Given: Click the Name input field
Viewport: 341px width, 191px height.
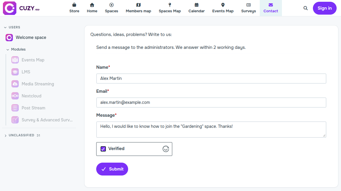Looking at the screenshot, I should (211, 78).
